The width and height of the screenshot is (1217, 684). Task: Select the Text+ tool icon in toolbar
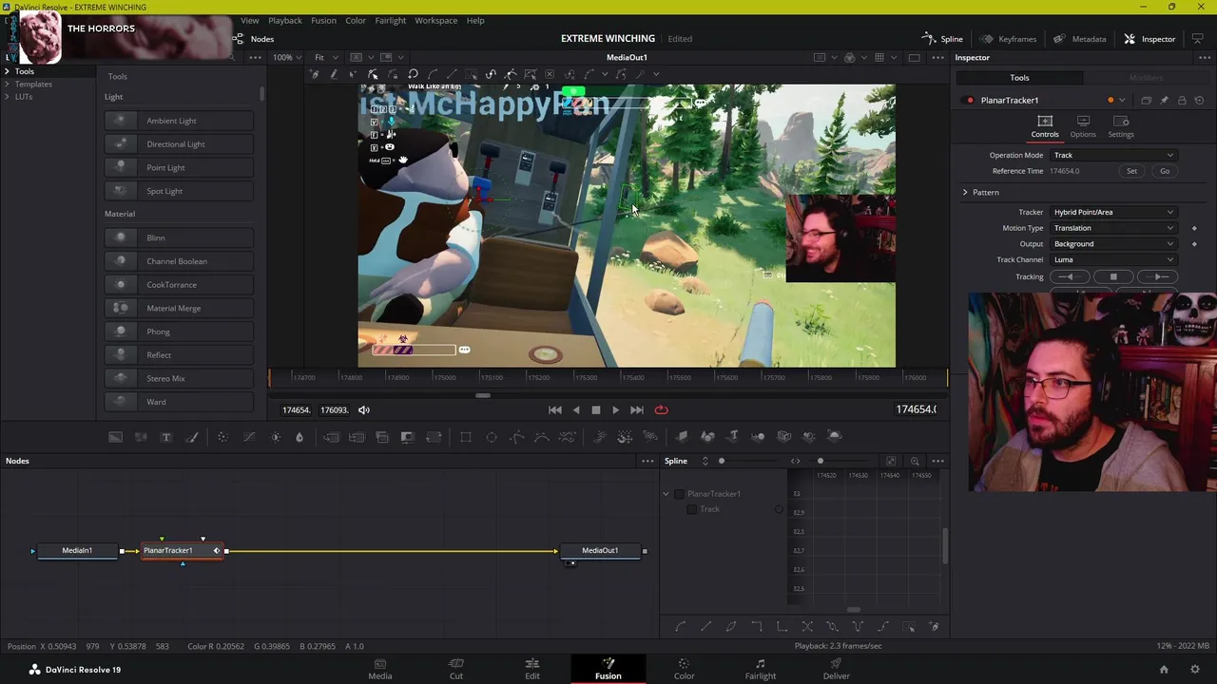coord(165,437)
